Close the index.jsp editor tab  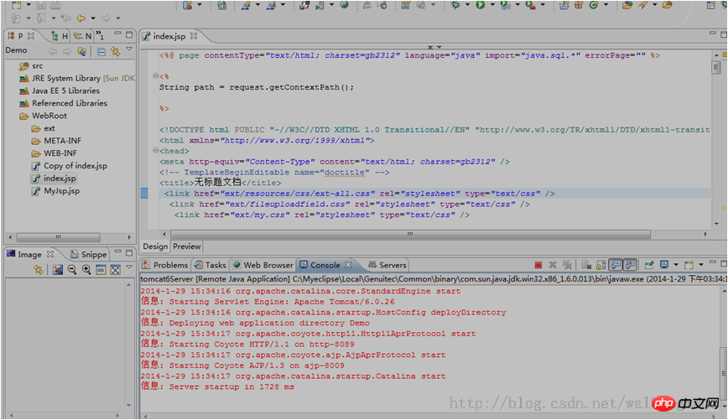point(194,36)
